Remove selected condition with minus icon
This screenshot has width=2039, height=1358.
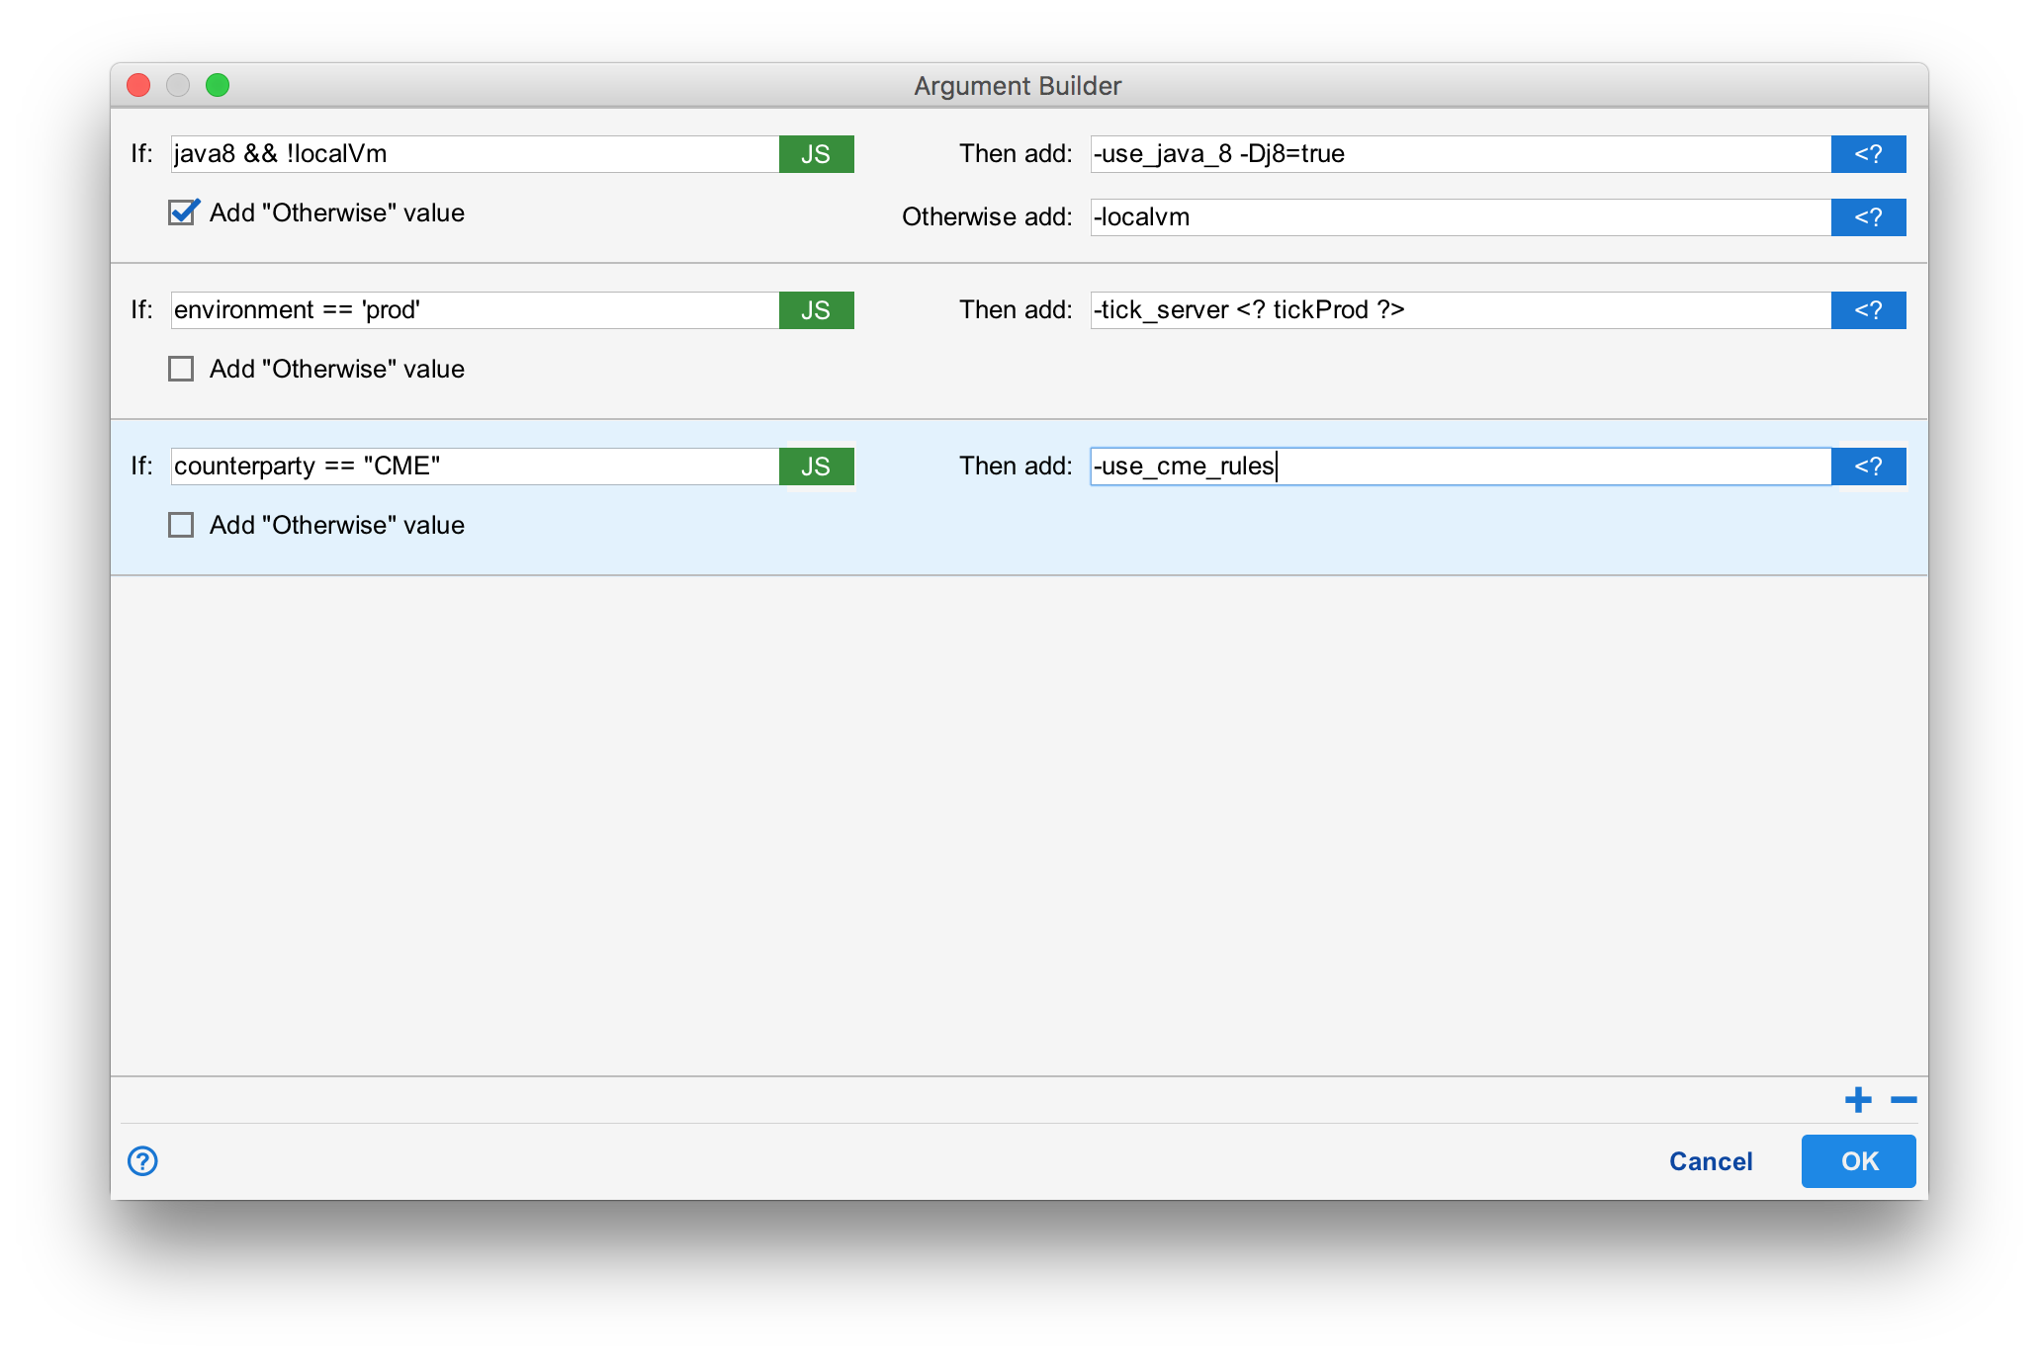(x=1904, y=1099)
